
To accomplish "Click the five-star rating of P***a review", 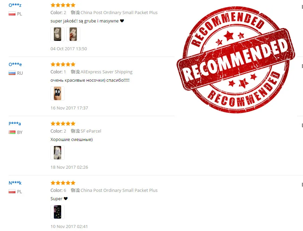I will click(63, 124).
